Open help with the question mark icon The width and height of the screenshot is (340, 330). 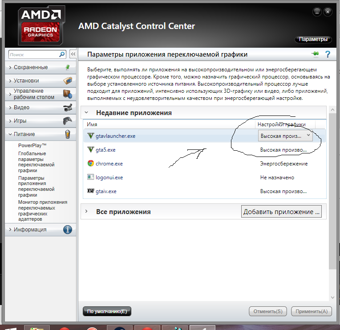[328, 54]
